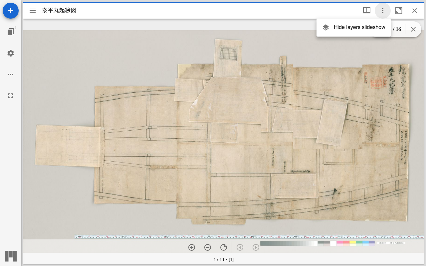Screen dimensions: 426x266
Task: Click the '1 of 1 • [1]' page label
Action: (x=224, y=260)
